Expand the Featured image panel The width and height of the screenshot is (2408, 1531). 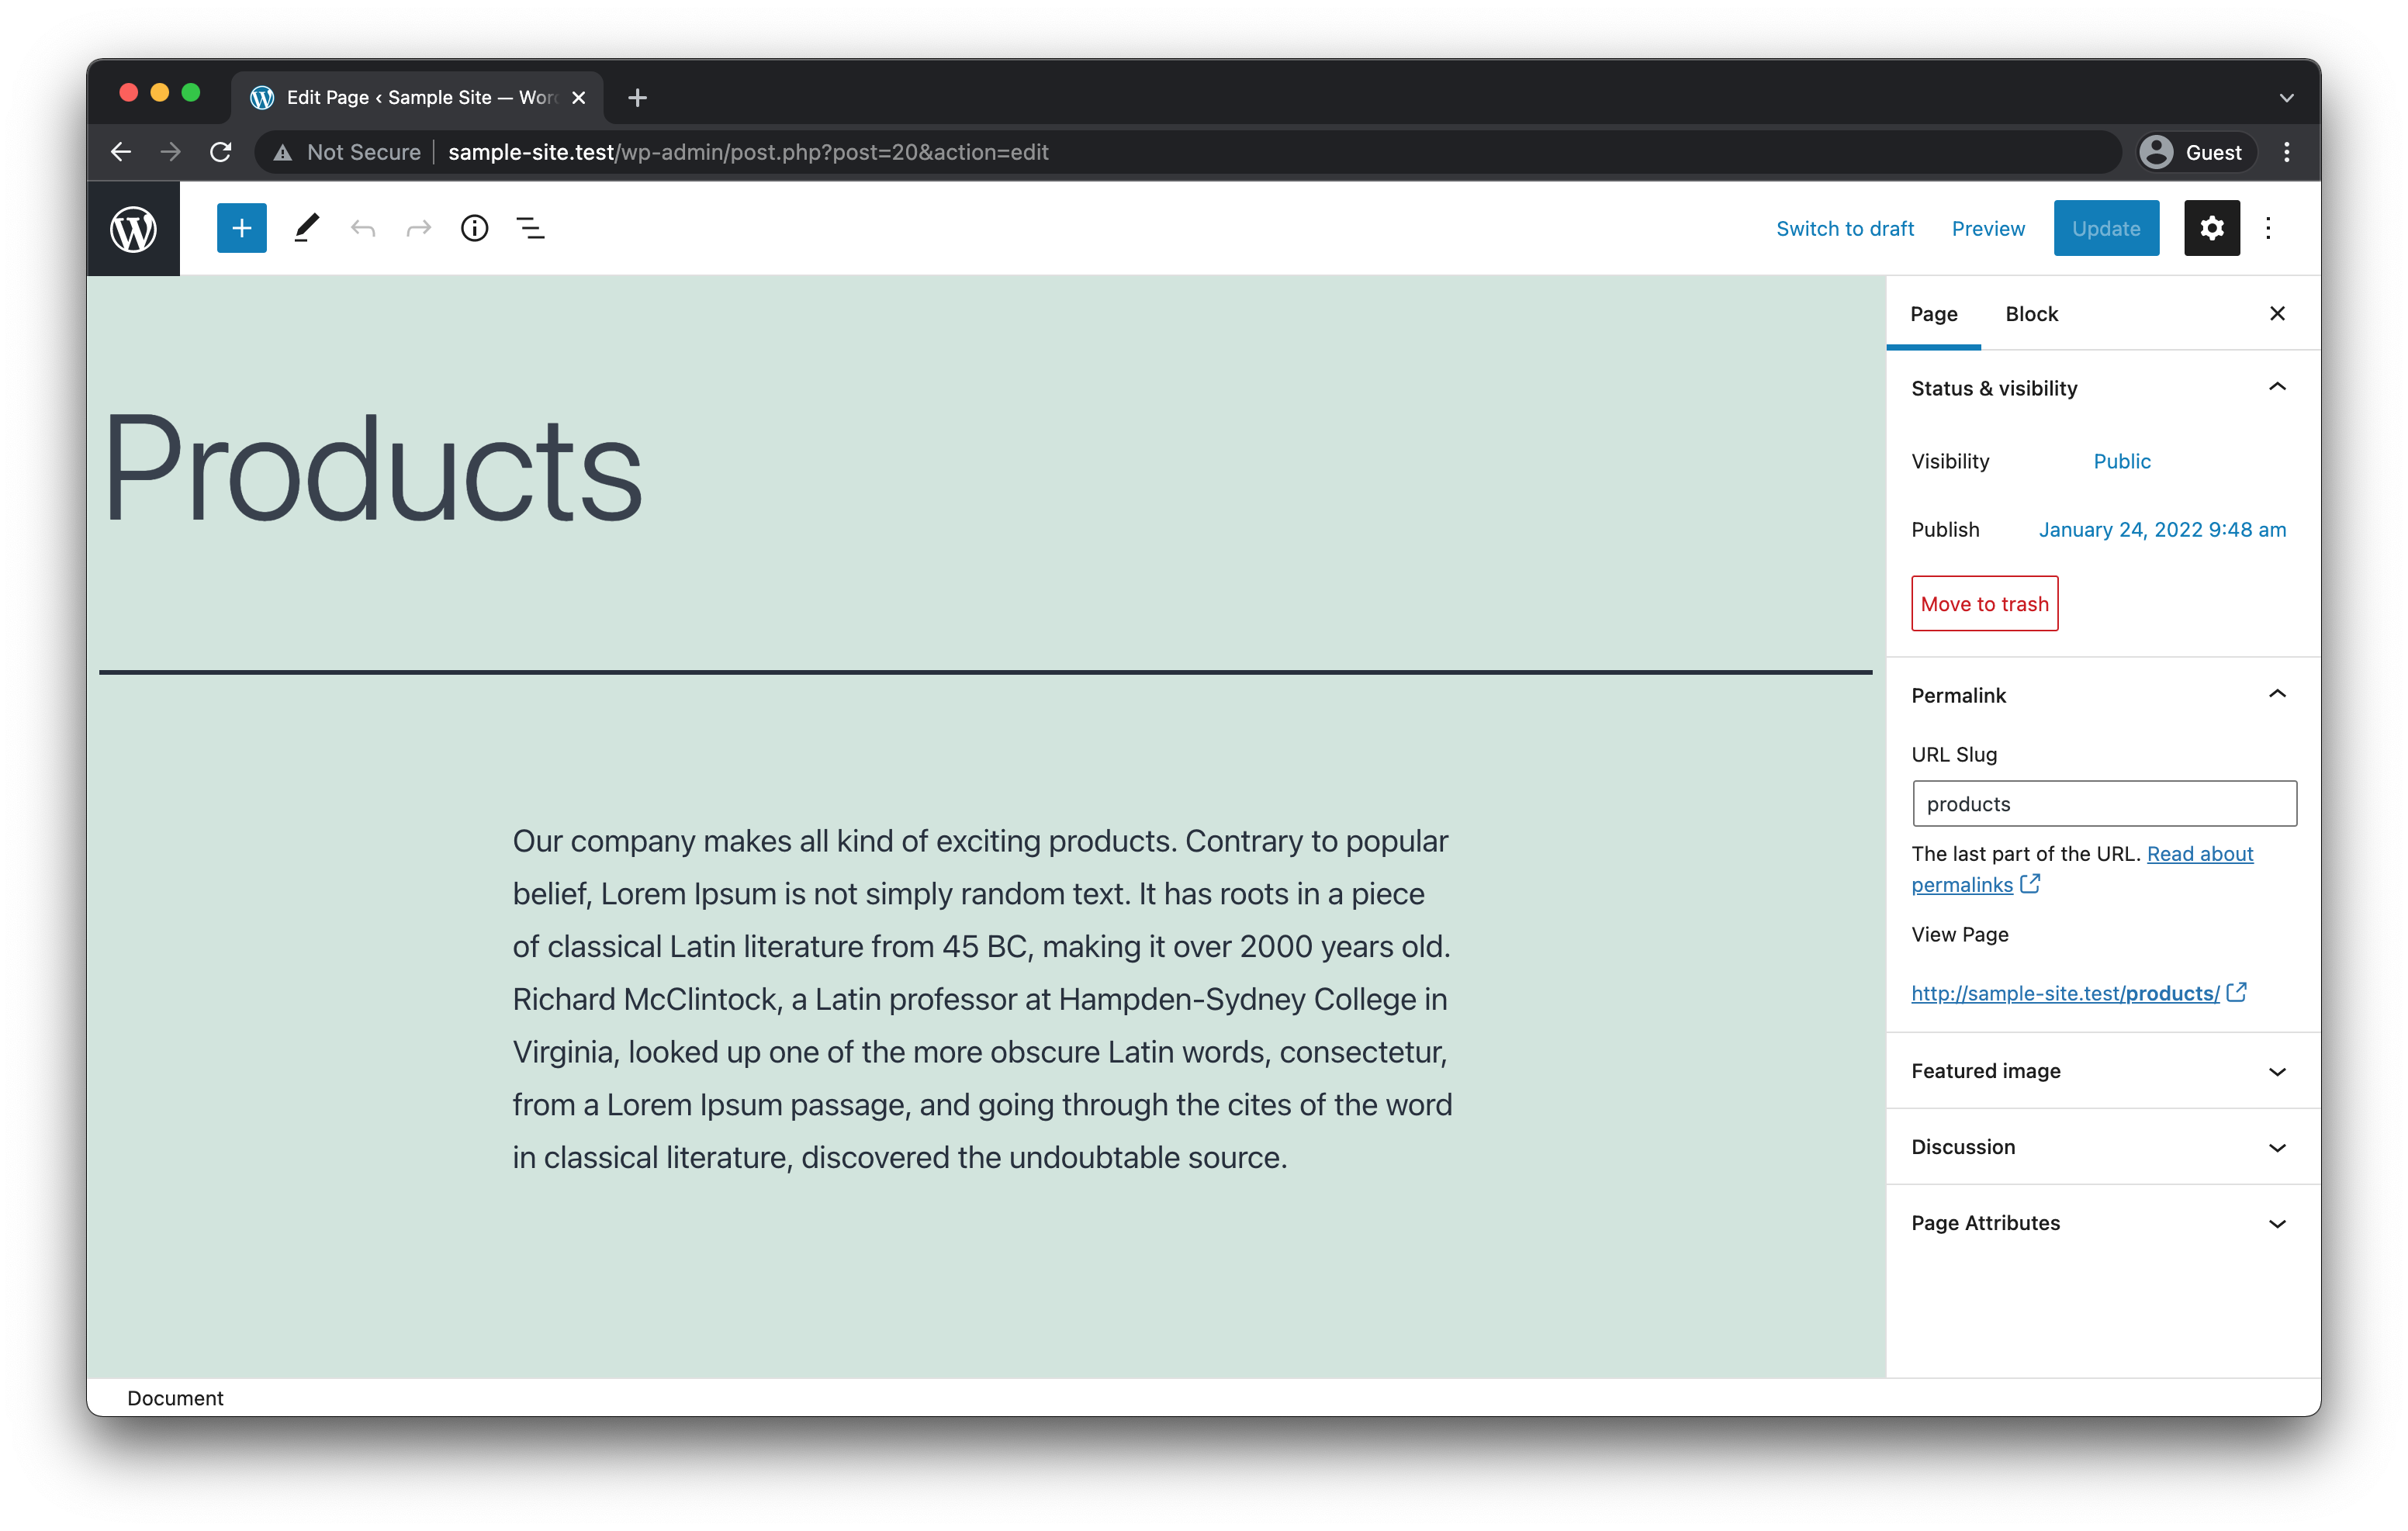coord(2100,1070)
